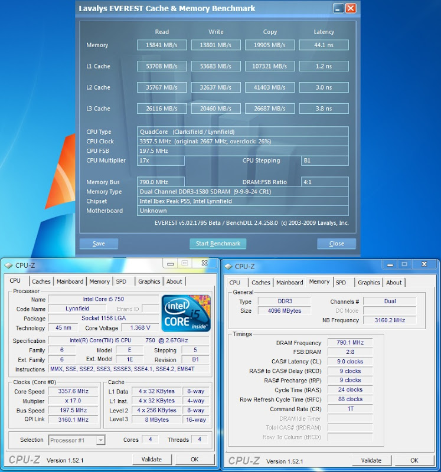Viewport: 441px width, 472px height.
Task: Click DRAM:FSB Ratio field 4:1
Action: tap(325, 182)
